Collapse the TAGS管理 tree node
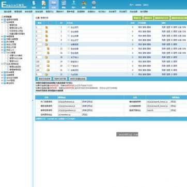The width and height of the screenshot is (187, 187). tap(2, 53)
